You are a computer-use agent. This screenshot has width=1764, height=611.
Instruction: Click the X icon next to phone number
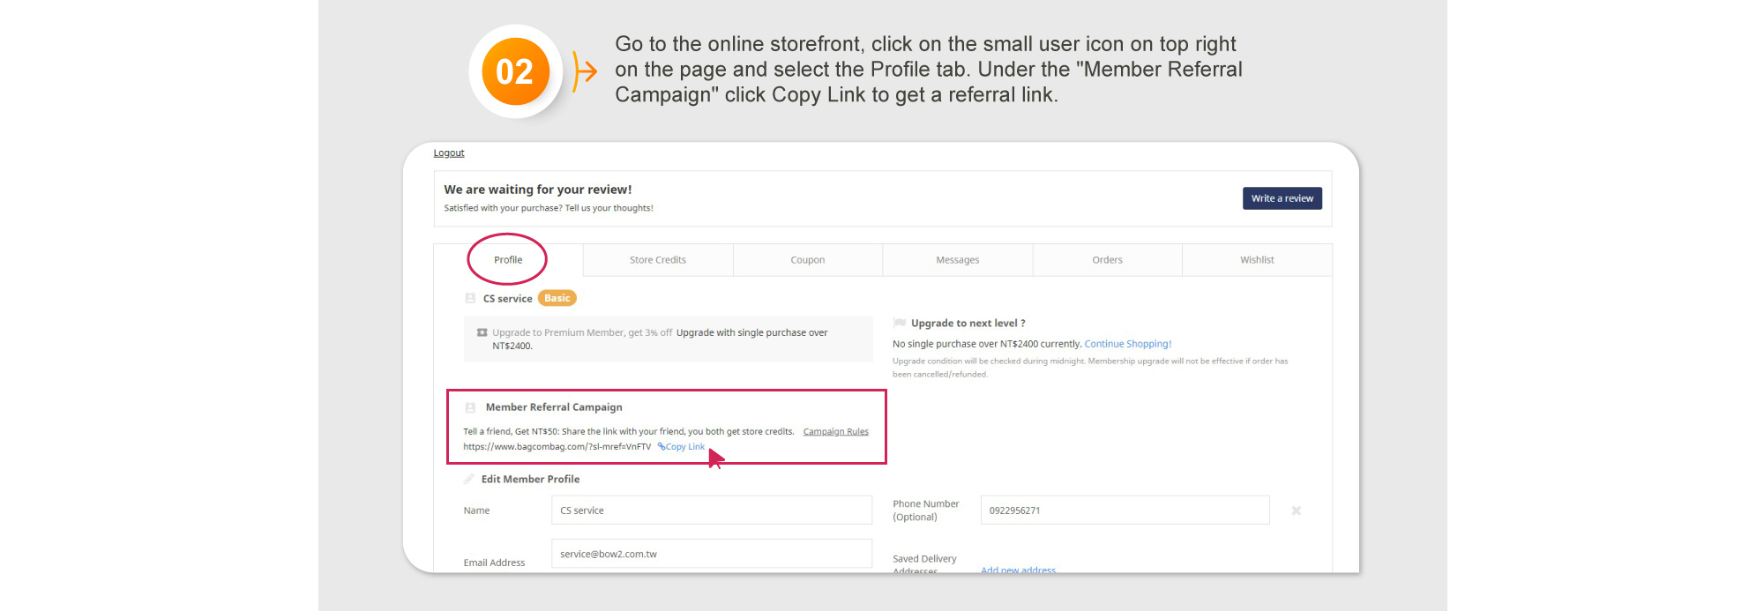(1296, 510)
